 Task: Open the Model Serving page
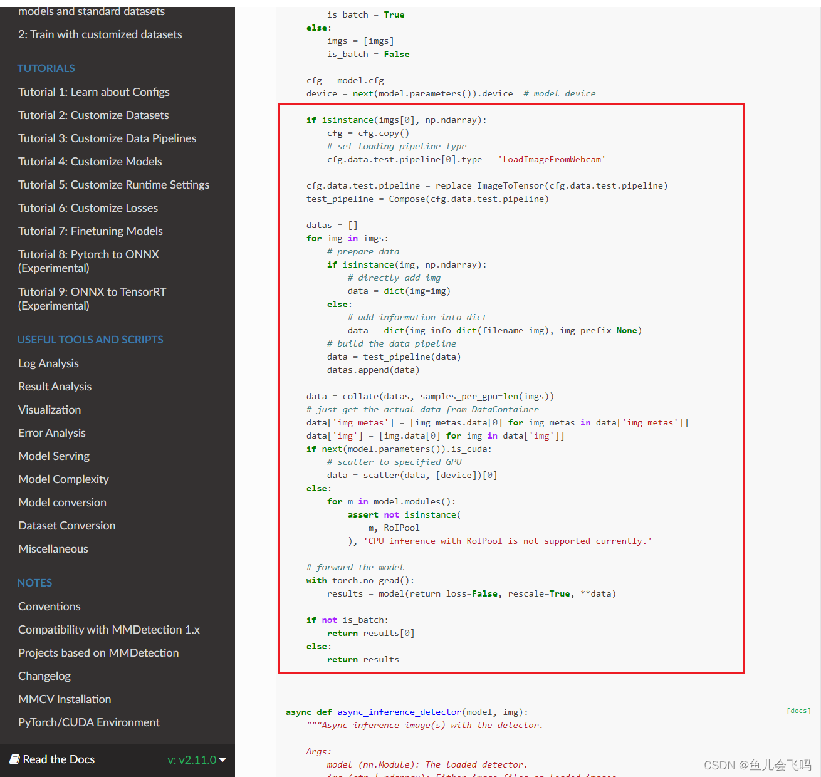53,456
